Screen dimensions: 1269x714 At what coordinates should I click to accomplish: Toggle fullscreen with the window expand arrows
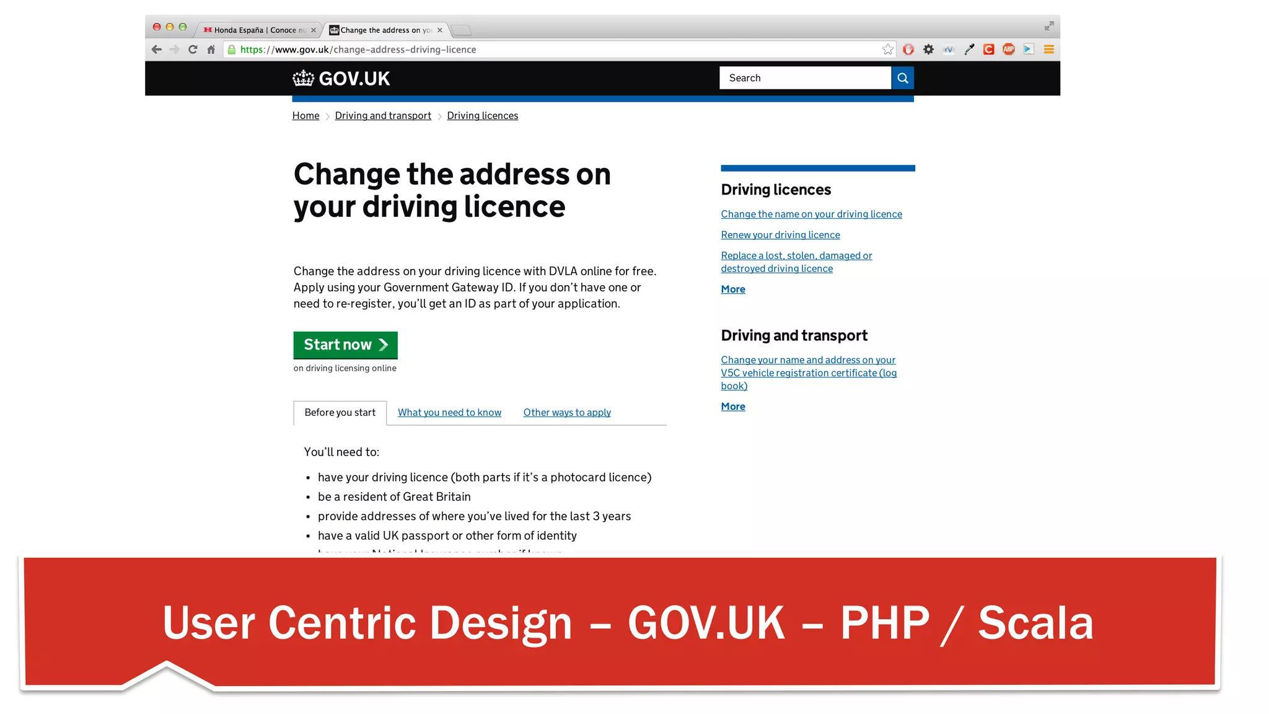(x=1049, y=26)
